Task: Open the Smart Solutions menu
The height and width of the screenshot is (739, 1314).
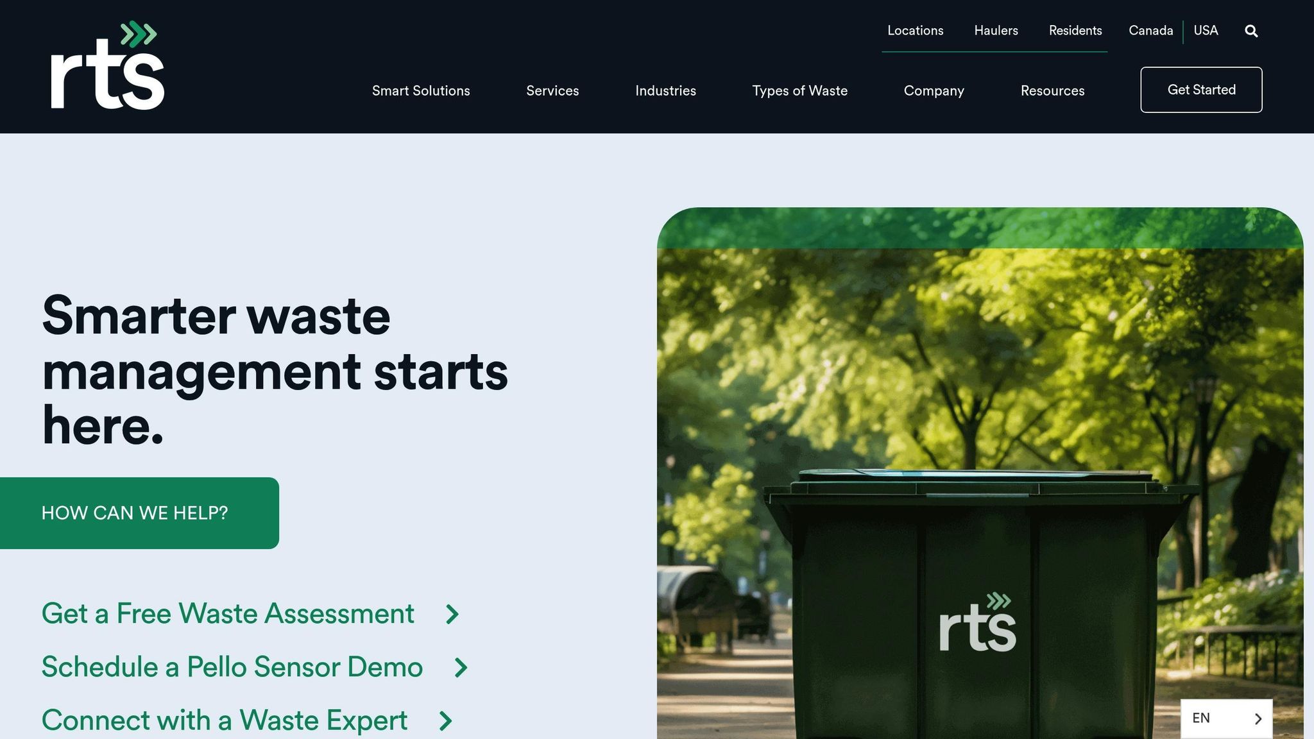Action: pyautogui.click(x=421, y=90)
